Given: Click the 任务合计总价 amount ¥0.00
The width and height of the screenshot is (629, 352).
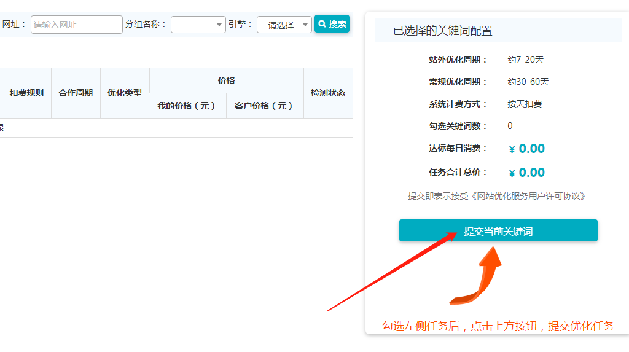Looking at the screenshot, I should [x=526, y=173].
